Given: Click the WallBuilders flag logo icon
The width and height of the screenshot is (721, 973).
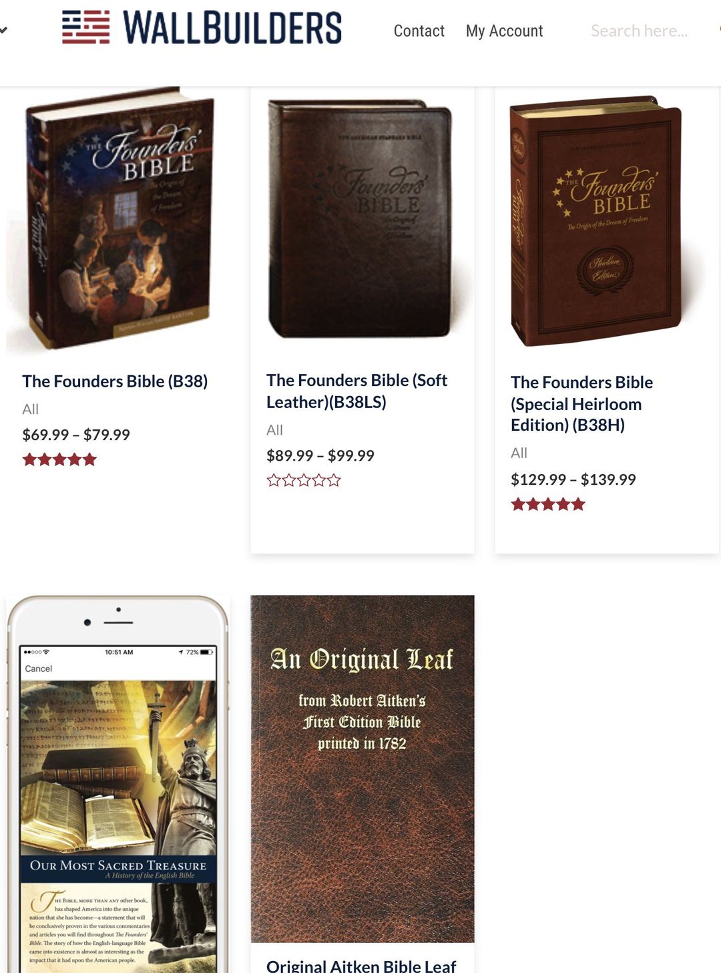Looking at the screenshot, I should click(86, 27).
